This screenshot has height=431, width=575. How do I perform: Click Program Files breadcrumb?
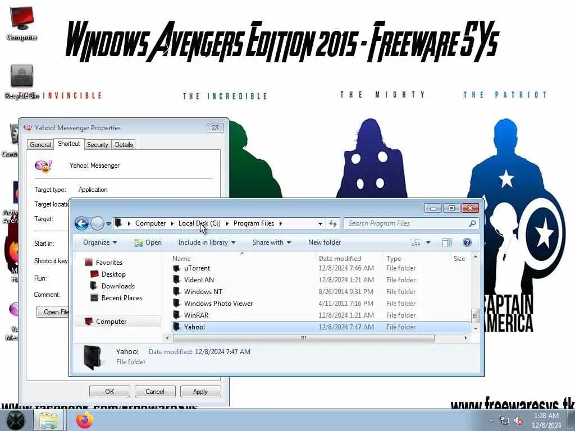pos(254,223)
